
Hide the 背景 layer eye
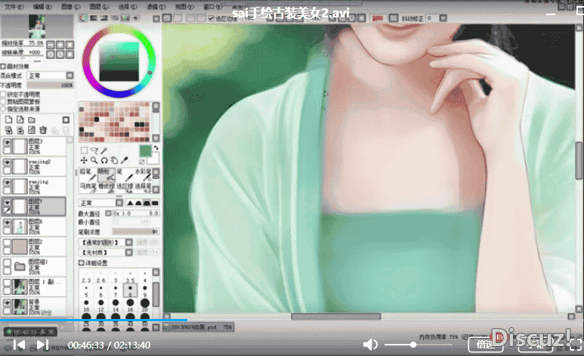[x=7, y=302]
